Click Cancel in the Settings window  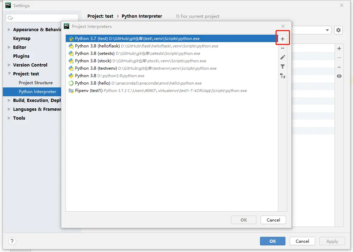[302, 241]
